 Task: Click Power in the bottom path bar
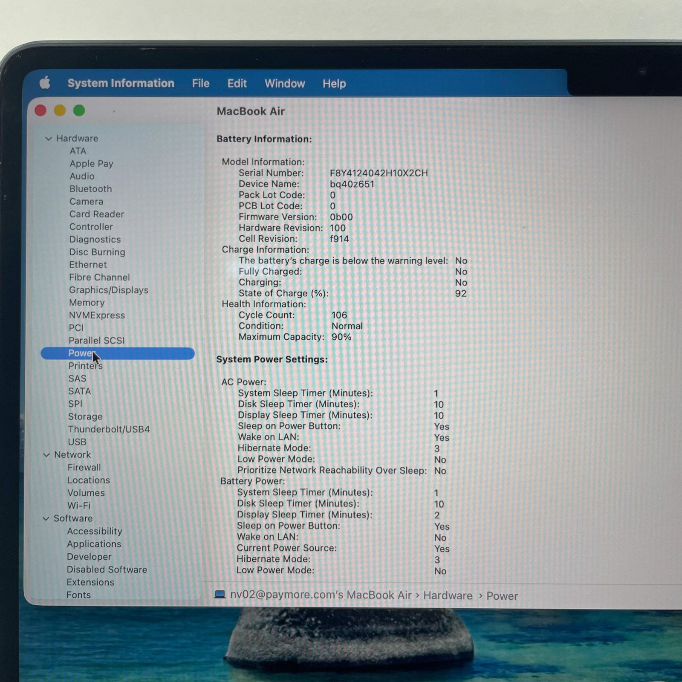pyautogui.click(x=502, y=596)
